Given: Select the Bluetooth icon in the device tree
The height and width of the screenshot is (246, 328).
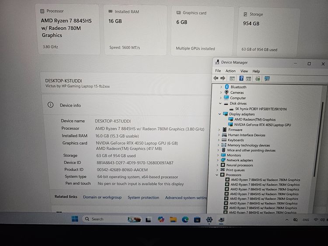Looking at the screenshot, I should (227, 87).
